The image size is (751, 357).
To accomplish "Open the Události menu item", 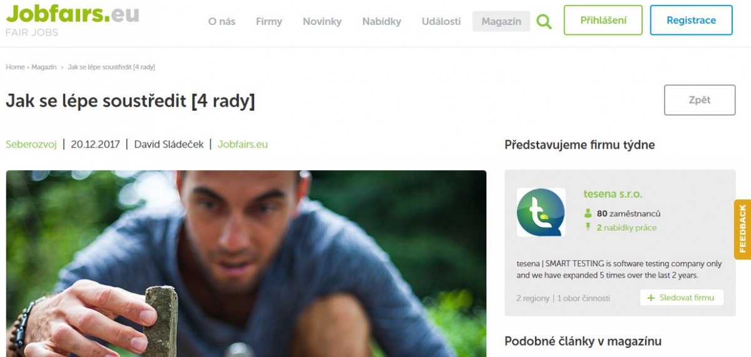I will pyautogui.click(x=441, y=21).
